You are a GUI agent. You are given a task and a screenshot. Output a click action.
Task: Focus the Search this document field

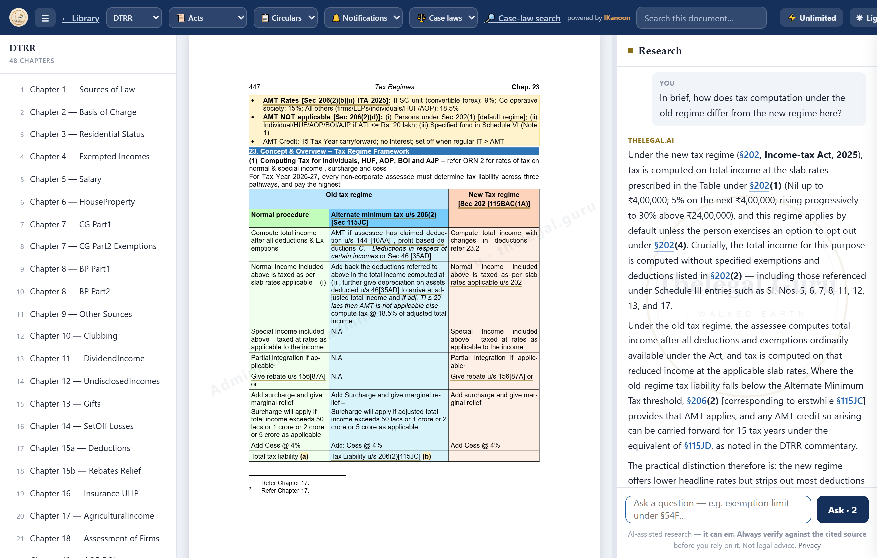click(701, 18)
